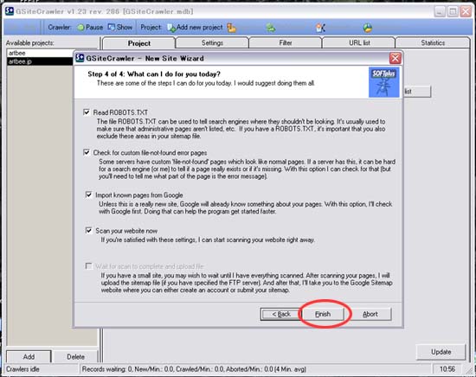Open the Statistics tab

(433, 43)
